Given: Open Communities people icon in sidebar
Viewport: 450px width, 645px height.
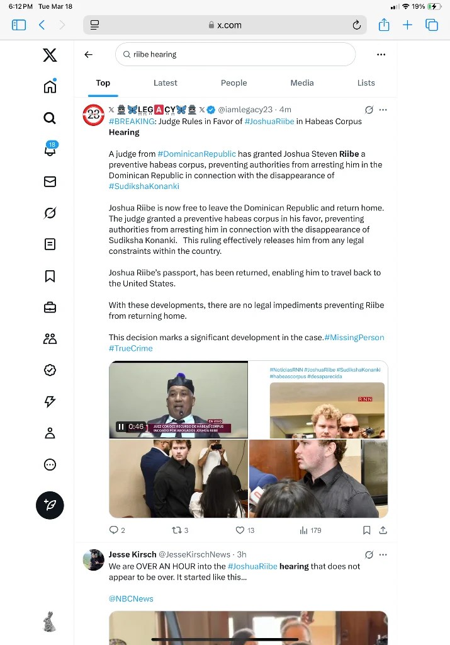Looking at the screenshot, I should coord(50,338).
